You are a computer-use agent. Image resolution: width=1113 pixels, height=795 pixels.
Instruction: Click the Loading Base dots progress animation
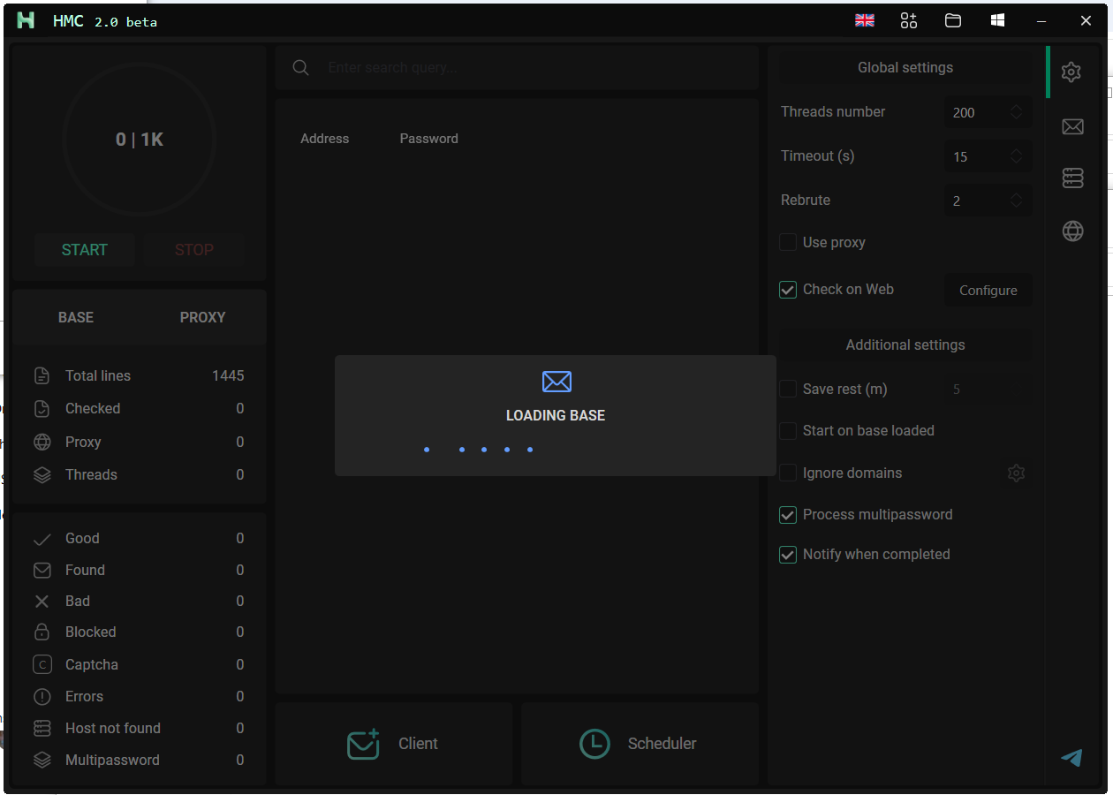(478, 450)
